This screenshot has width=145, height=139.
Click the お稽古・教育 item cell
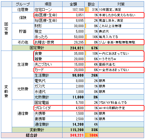(x=48, y=42)
